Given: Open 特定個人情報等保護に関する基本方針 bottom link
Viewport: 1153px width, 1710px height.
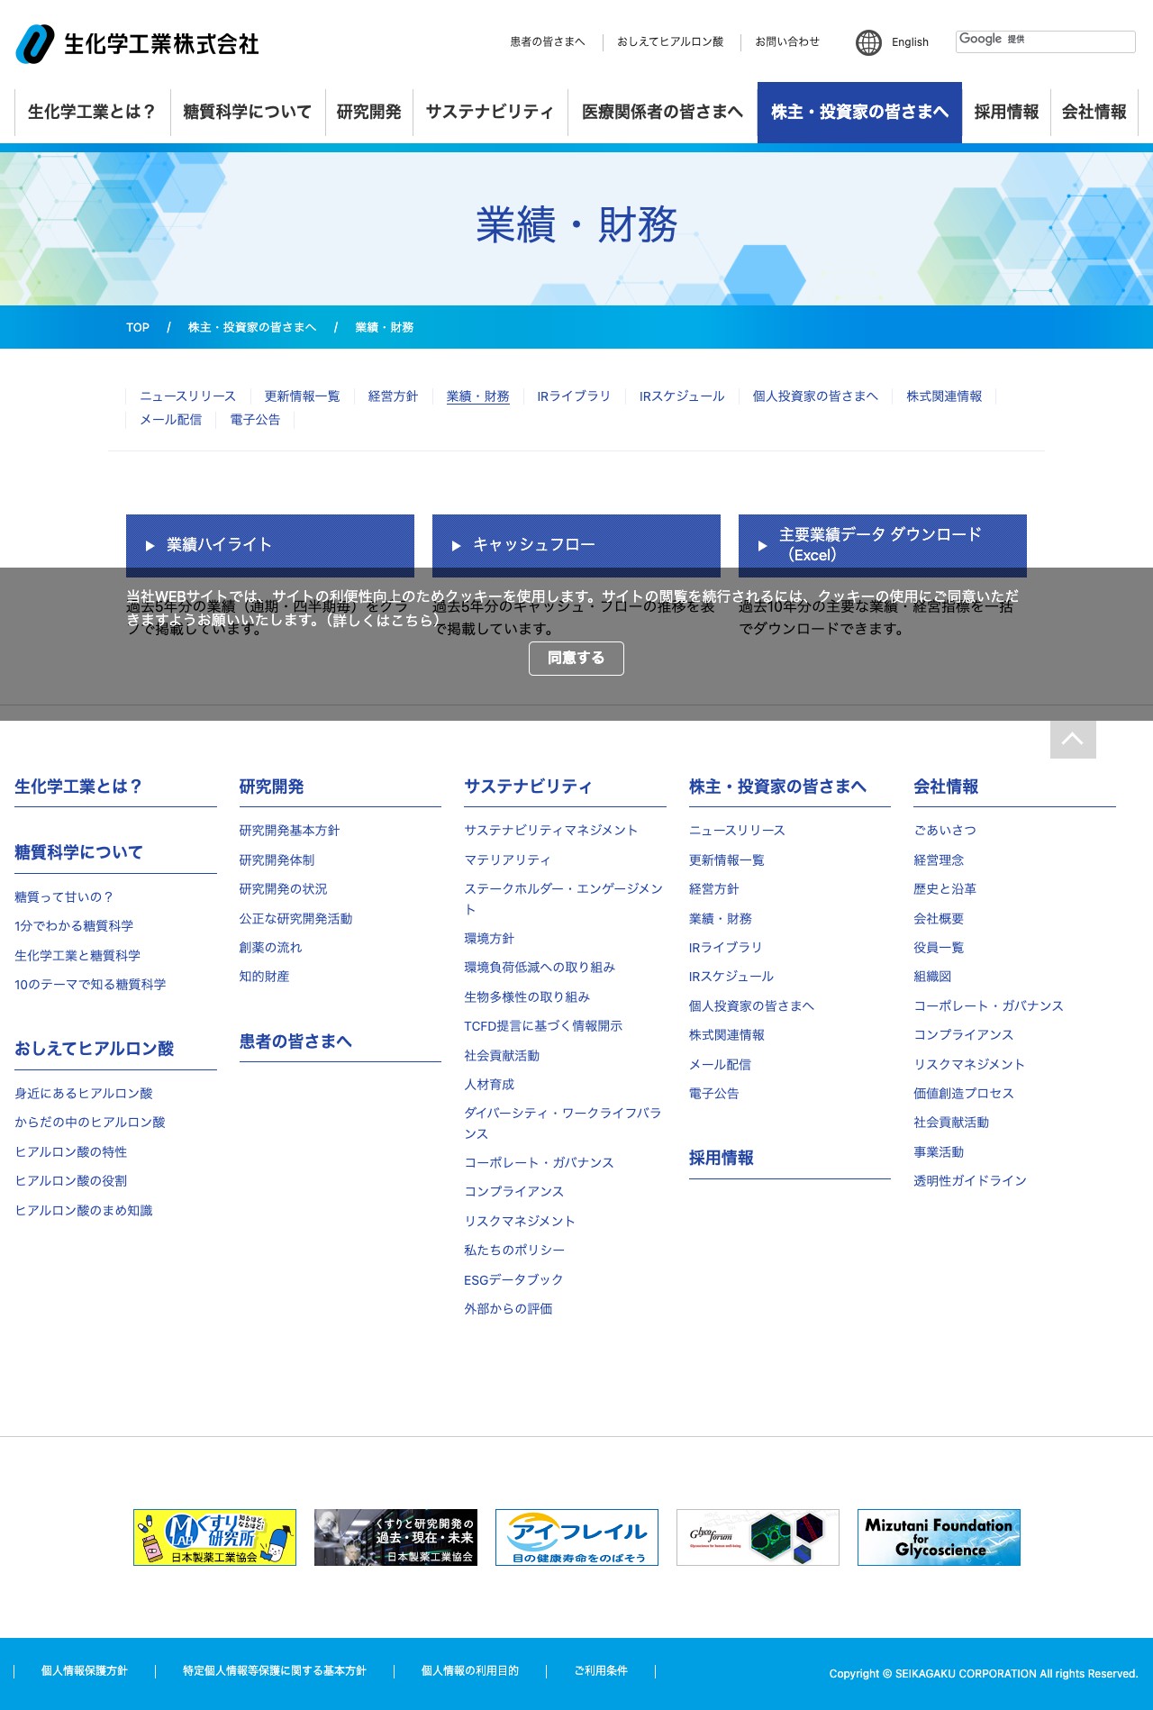Looking at the screenshot, I should click(x=275, y=1670).
